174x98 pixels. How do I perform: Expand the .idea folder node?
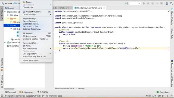(8, 15)
